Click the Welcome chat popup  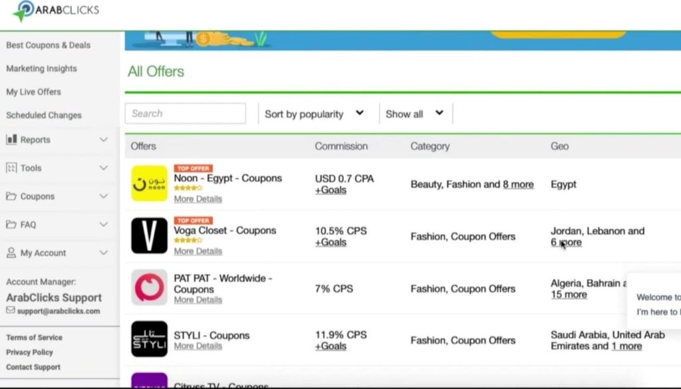(654, 301)
